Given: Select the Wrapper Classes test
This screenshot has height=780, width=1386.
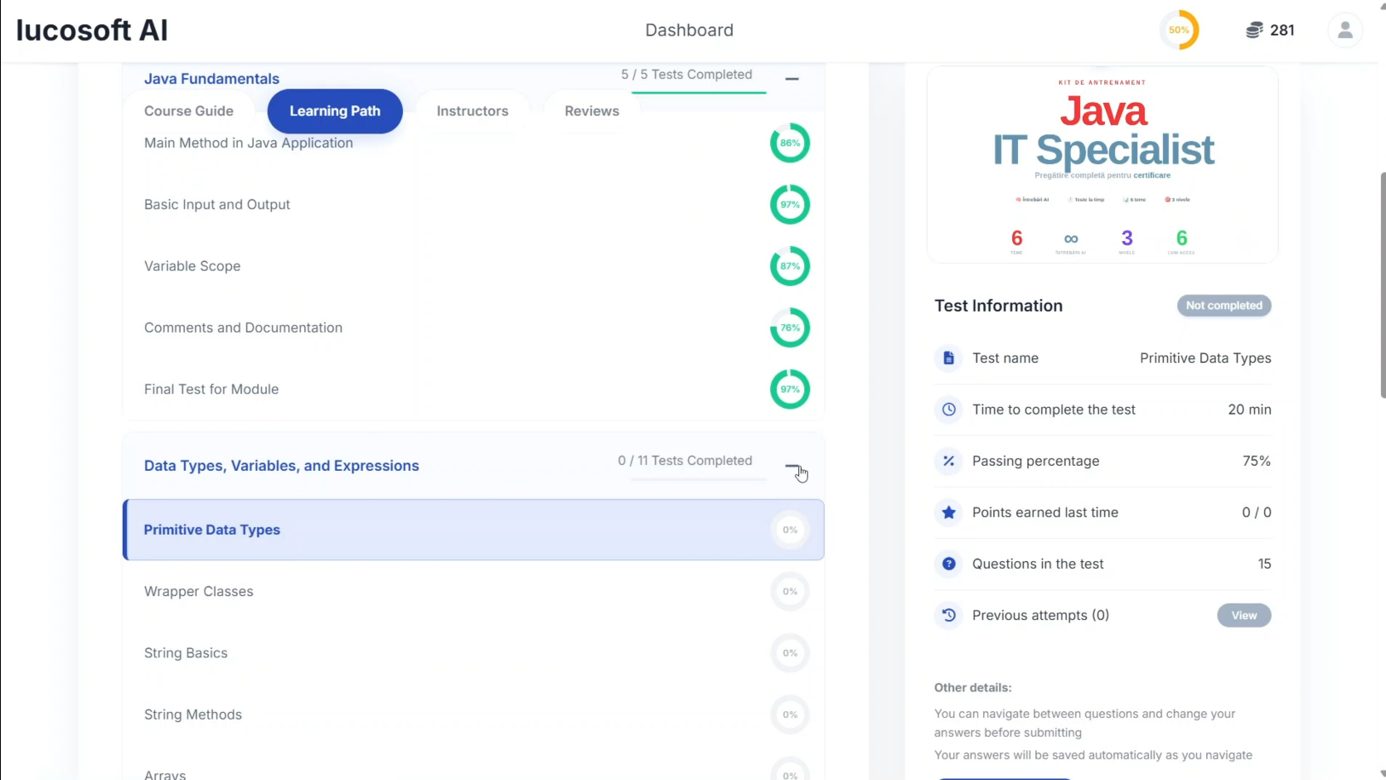Looking at the screenshot, I should click(x=199, y=591).
